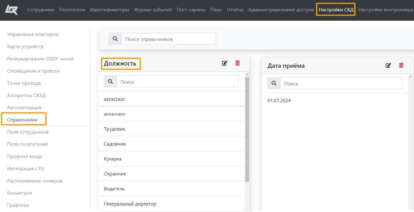Delete the Дата приёма directory via trash icon

click(x=401, y=65)
